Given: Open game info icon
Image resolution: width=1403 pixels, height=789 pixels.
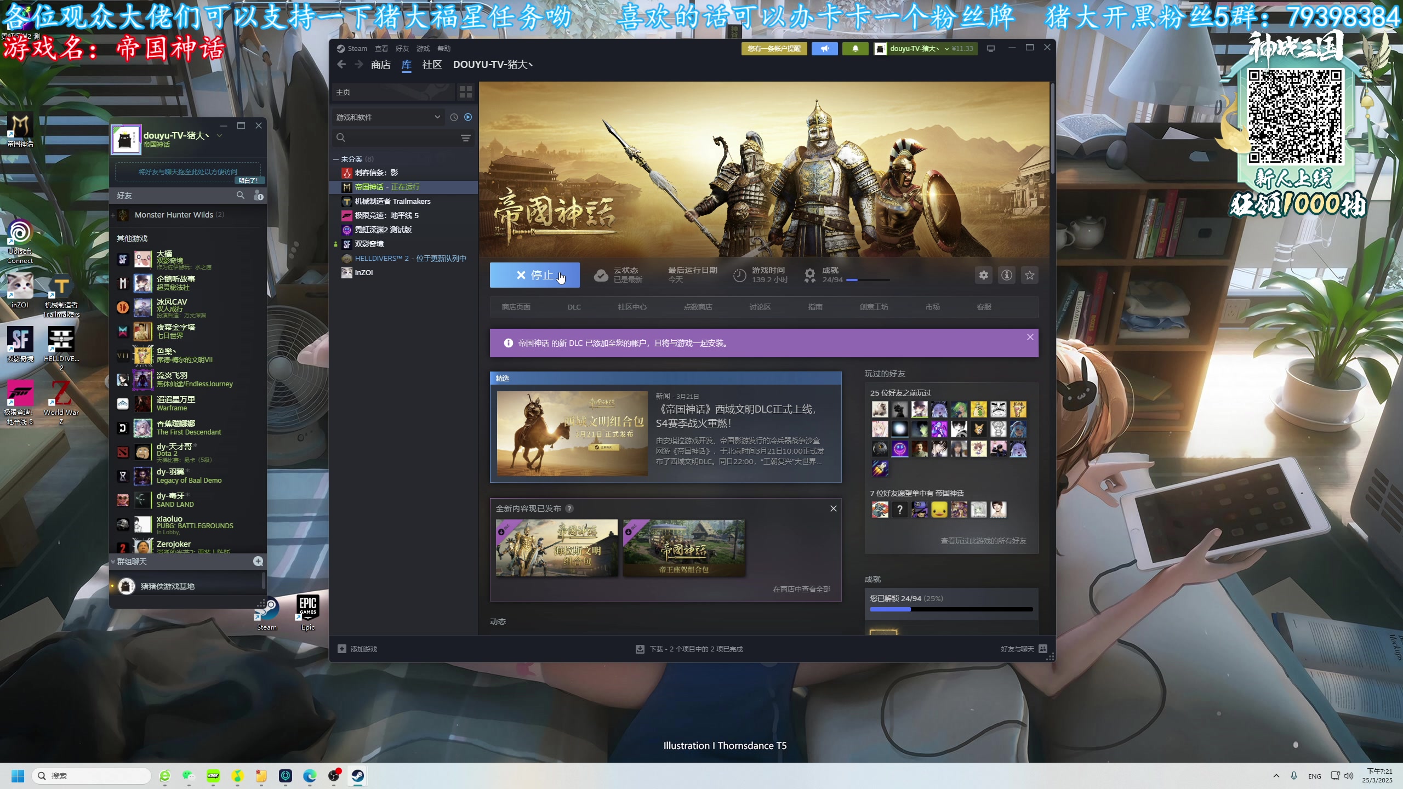Looking at the screenshot, I should pyautogui.click(x=1007, y=275).
